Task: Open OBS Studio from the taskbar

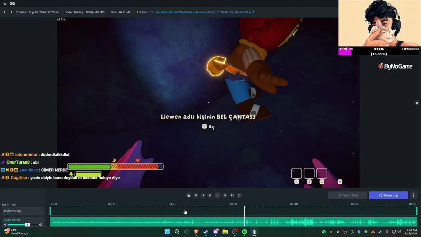Action: point(235,232)
